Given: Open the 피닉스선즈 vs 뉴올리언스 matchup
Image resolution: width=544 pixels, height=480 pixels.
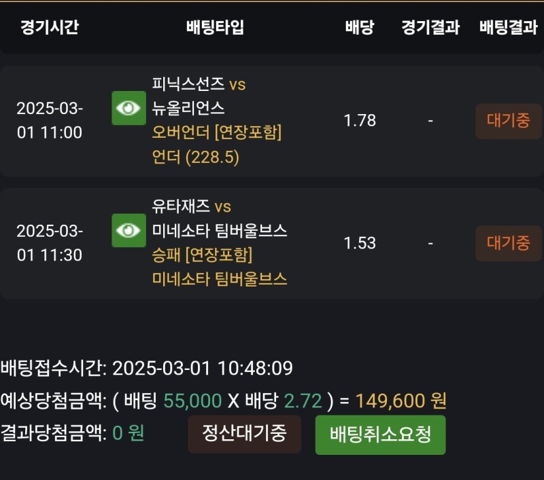Looking at the screenshot, I should [199, 96].
